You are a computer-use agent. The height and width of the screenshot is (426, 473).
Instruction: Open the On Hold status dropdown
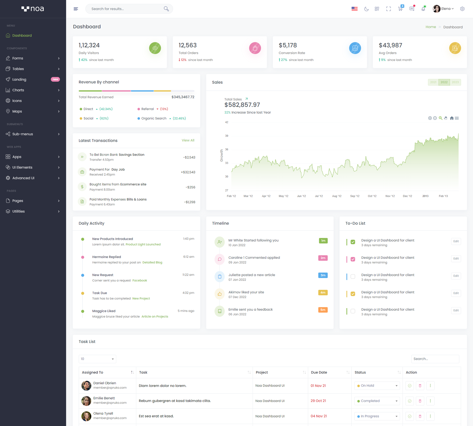coord(377,386)
